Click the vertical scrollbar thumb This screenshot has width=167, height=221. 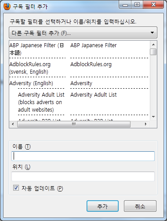point(153,52)
